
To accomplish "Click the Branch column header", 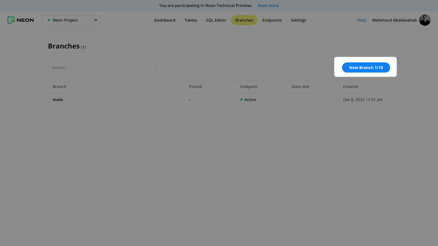I will (59, 87).
